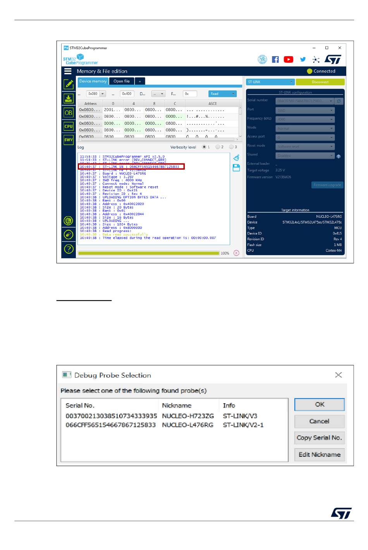The width and height of the screenshot is (368, 550).
Task: Cancel the operation beside the progress bar
Action: (236, 253)
